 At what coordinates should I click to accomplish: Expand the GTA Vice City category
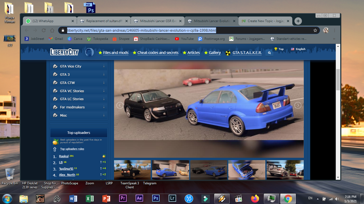tap(79, 66)
